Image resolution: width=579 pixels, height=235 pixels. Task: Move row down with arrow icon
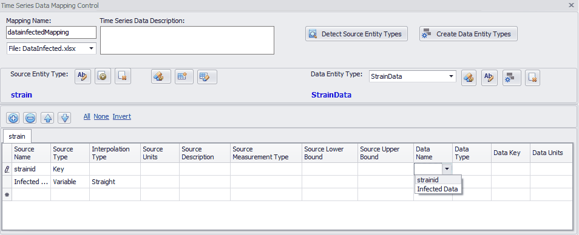click(x=64, y=118)
